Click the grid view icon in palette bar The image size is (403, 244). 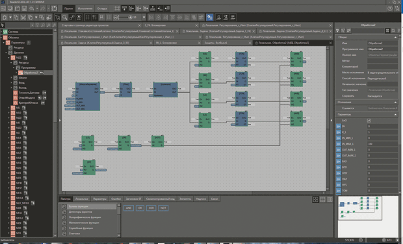coord(316,199)
